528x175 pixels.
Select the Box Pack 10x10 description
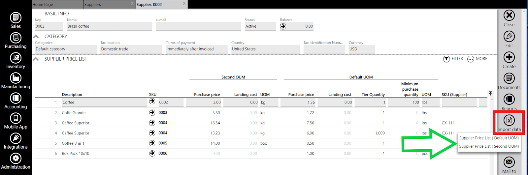[75, 154]
